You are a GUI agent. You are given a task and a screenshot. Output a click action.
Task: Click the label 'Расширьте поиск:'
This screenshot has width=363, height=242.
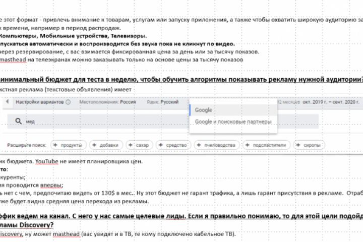pos(27,145)
